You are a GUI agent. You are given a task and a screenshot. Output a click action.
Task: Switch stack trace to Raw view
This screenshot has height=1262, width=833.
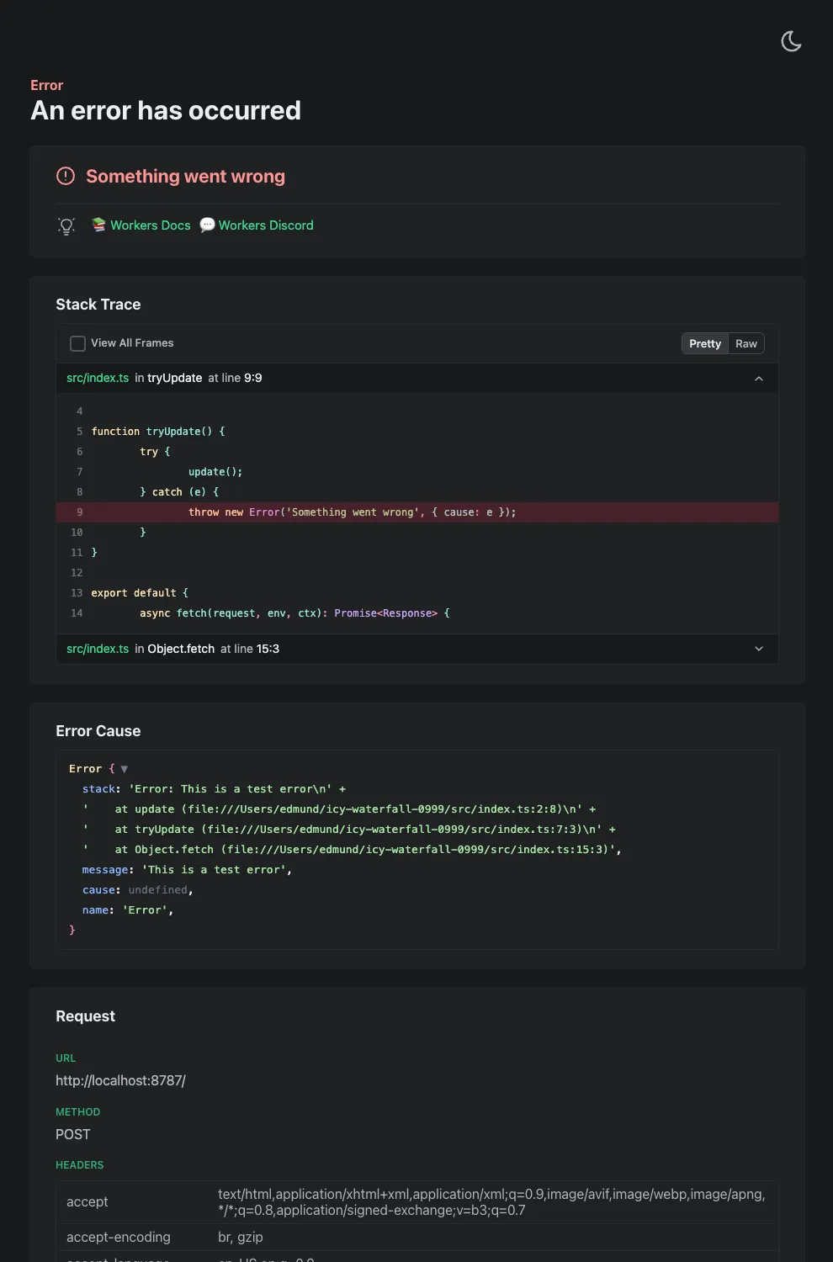(x=745, y=343)
